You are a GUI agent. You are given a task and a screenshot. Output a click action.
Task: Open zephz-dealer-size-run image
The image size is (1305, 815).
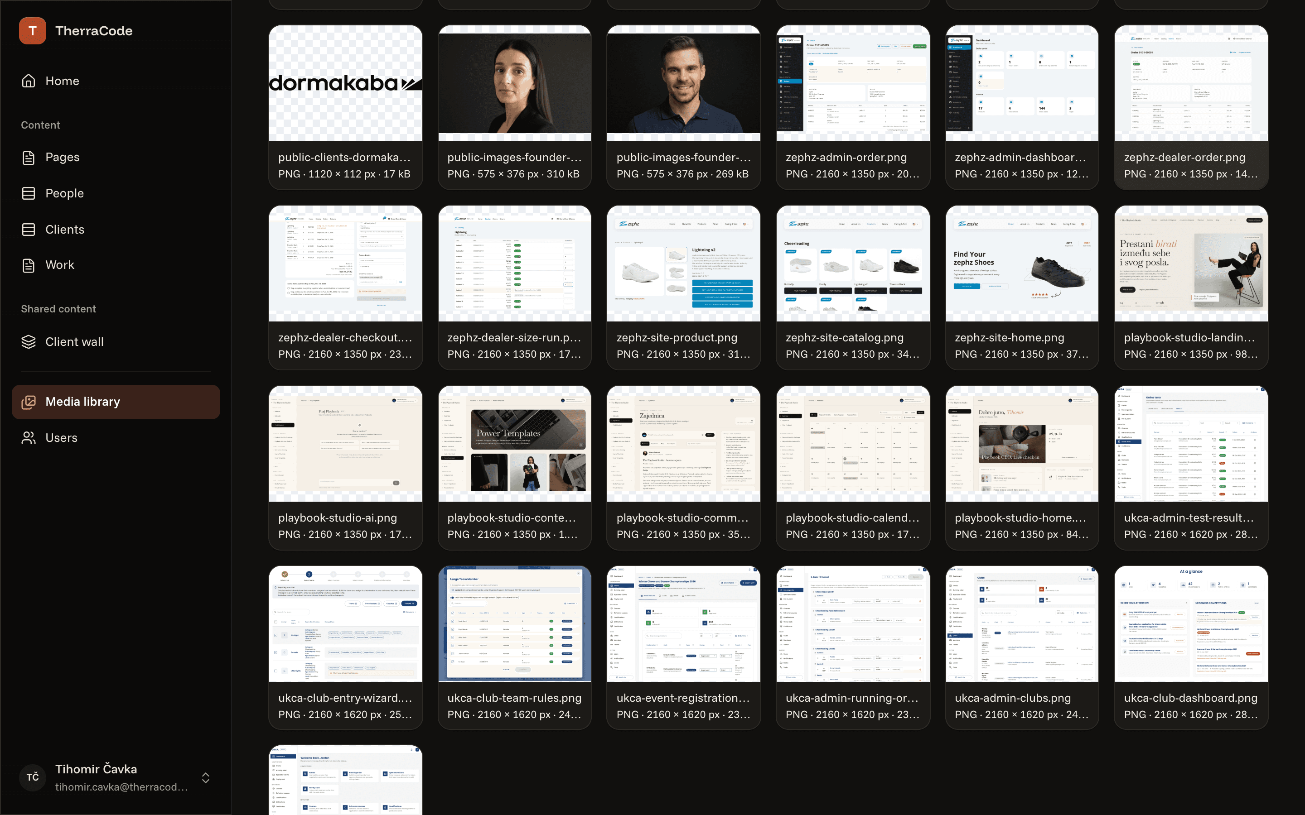[514, 264]
